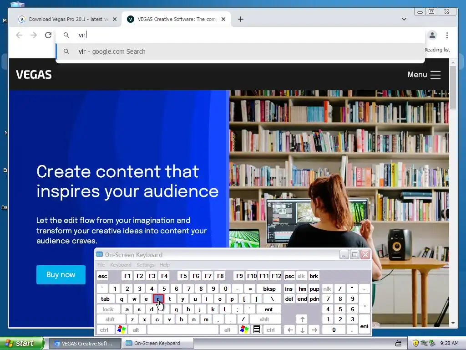Screen dimensions: 466x350
Task: Click the psc print screen key
Action: pyautogui.click(x=289, y=276)
